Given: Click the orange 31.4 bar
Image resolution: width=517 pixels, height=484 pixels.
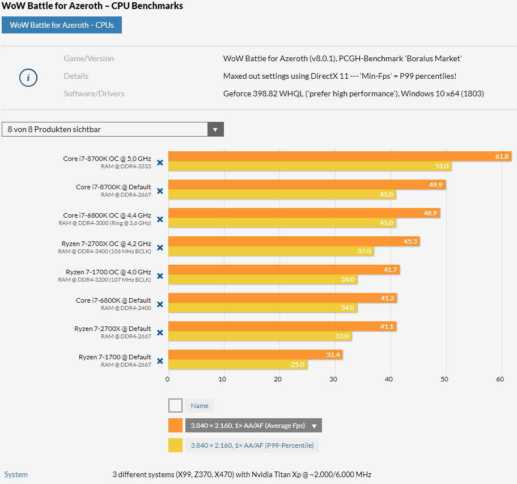Looking at the screenshot, I should pos(256,355).
